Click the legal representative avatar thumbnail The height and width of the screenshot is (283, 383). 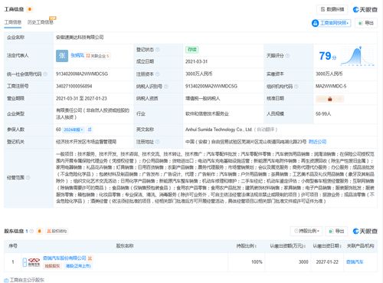coord(62,56)
